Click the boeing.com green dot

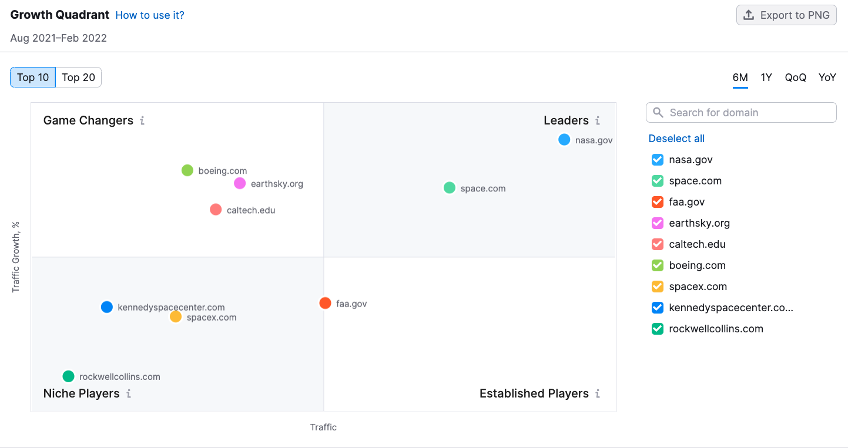pyautogui.click(x=187, y=170)
